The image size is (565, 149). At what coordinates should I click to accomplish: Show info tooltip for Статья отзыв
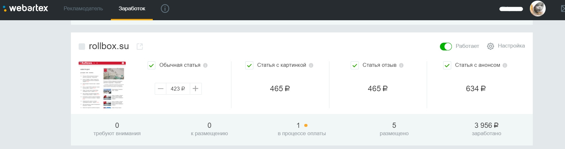401,65
